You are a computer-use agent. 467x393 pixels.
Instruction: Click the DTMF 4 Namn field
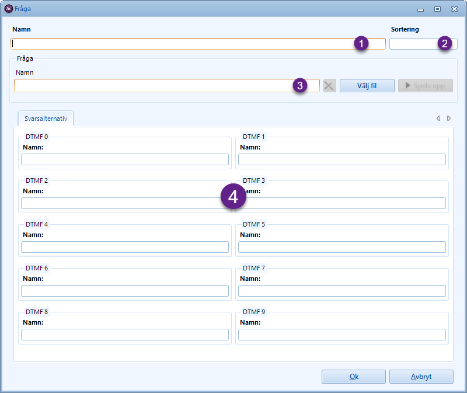pyautogui.click(x=125, y=247)
